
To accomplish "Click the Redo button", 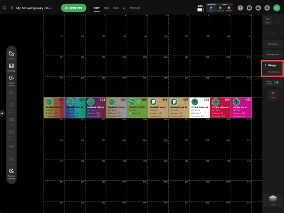I will point(278,20).
